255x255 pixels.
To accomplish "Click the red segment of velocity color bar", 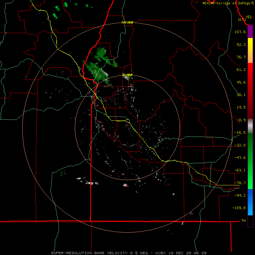I will [x=250, y=91].
